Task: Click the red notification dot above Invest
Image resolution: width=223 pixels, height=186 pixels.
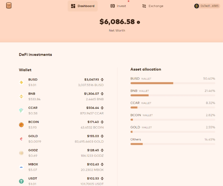Action: (x=128, y=1)
